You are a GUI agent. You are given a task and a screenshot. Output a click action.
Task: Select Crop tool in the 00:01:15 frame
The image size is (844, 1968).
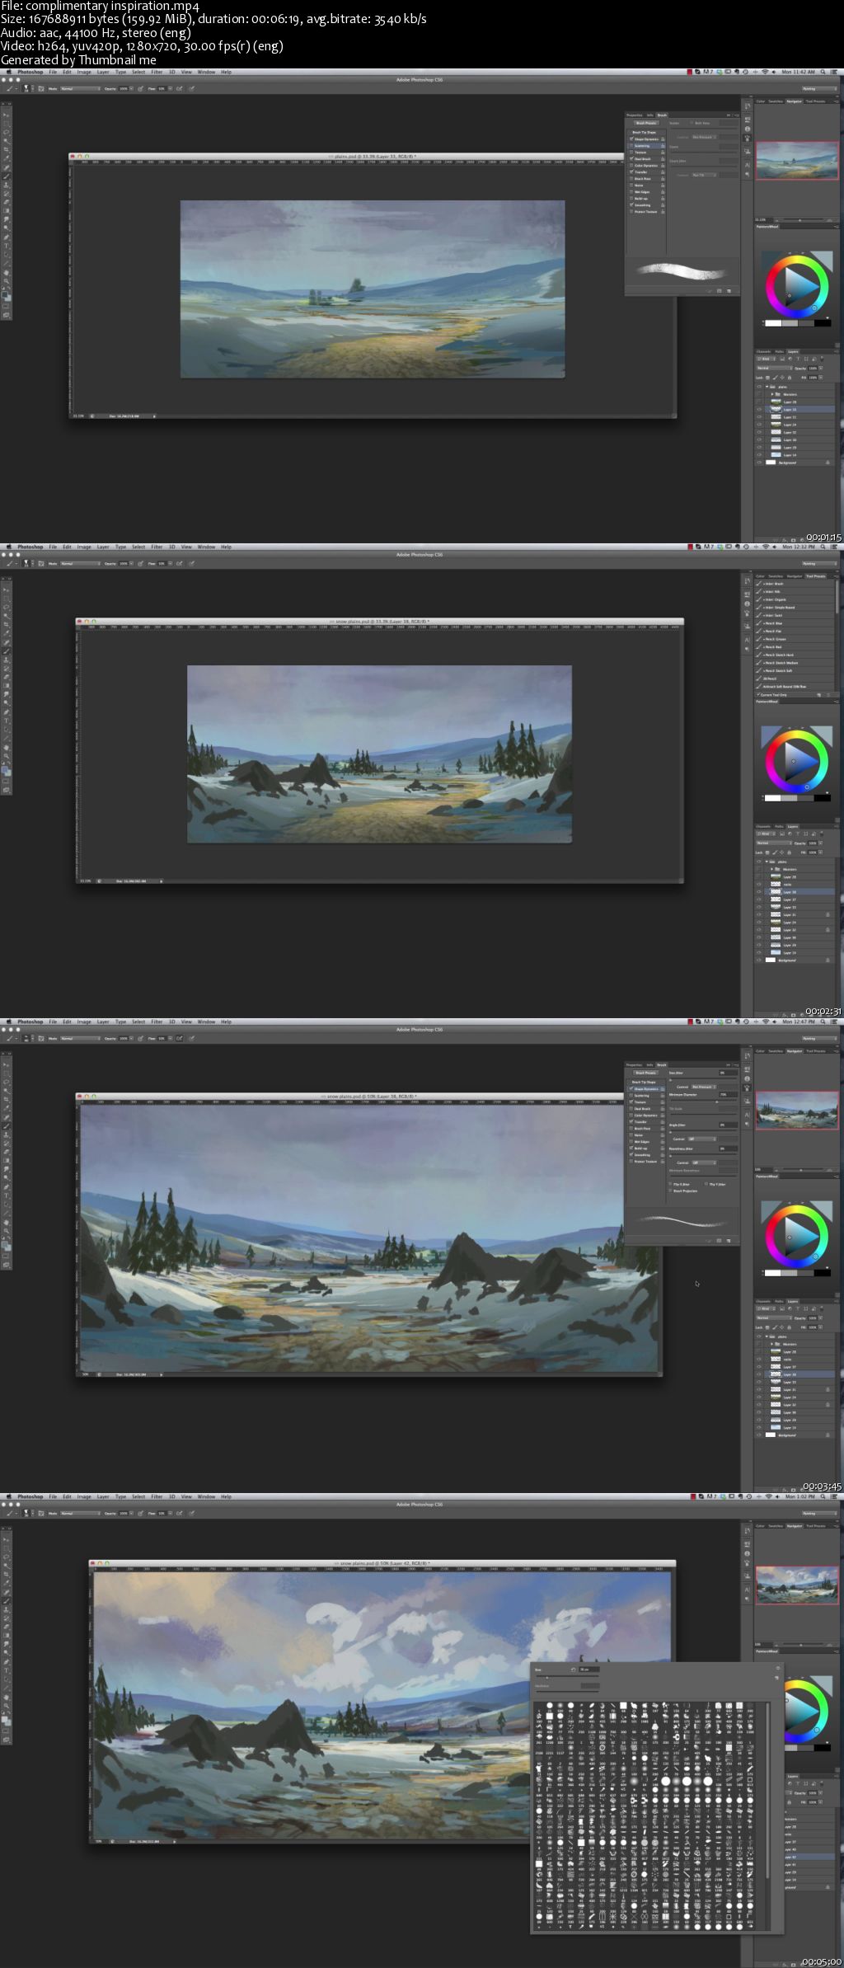pyautogui.click(x=6, y=149)
